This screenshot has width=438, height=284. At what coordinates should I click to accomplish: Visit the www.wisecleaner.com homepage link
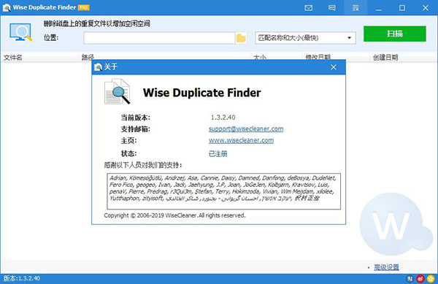[x=241, y=140]
